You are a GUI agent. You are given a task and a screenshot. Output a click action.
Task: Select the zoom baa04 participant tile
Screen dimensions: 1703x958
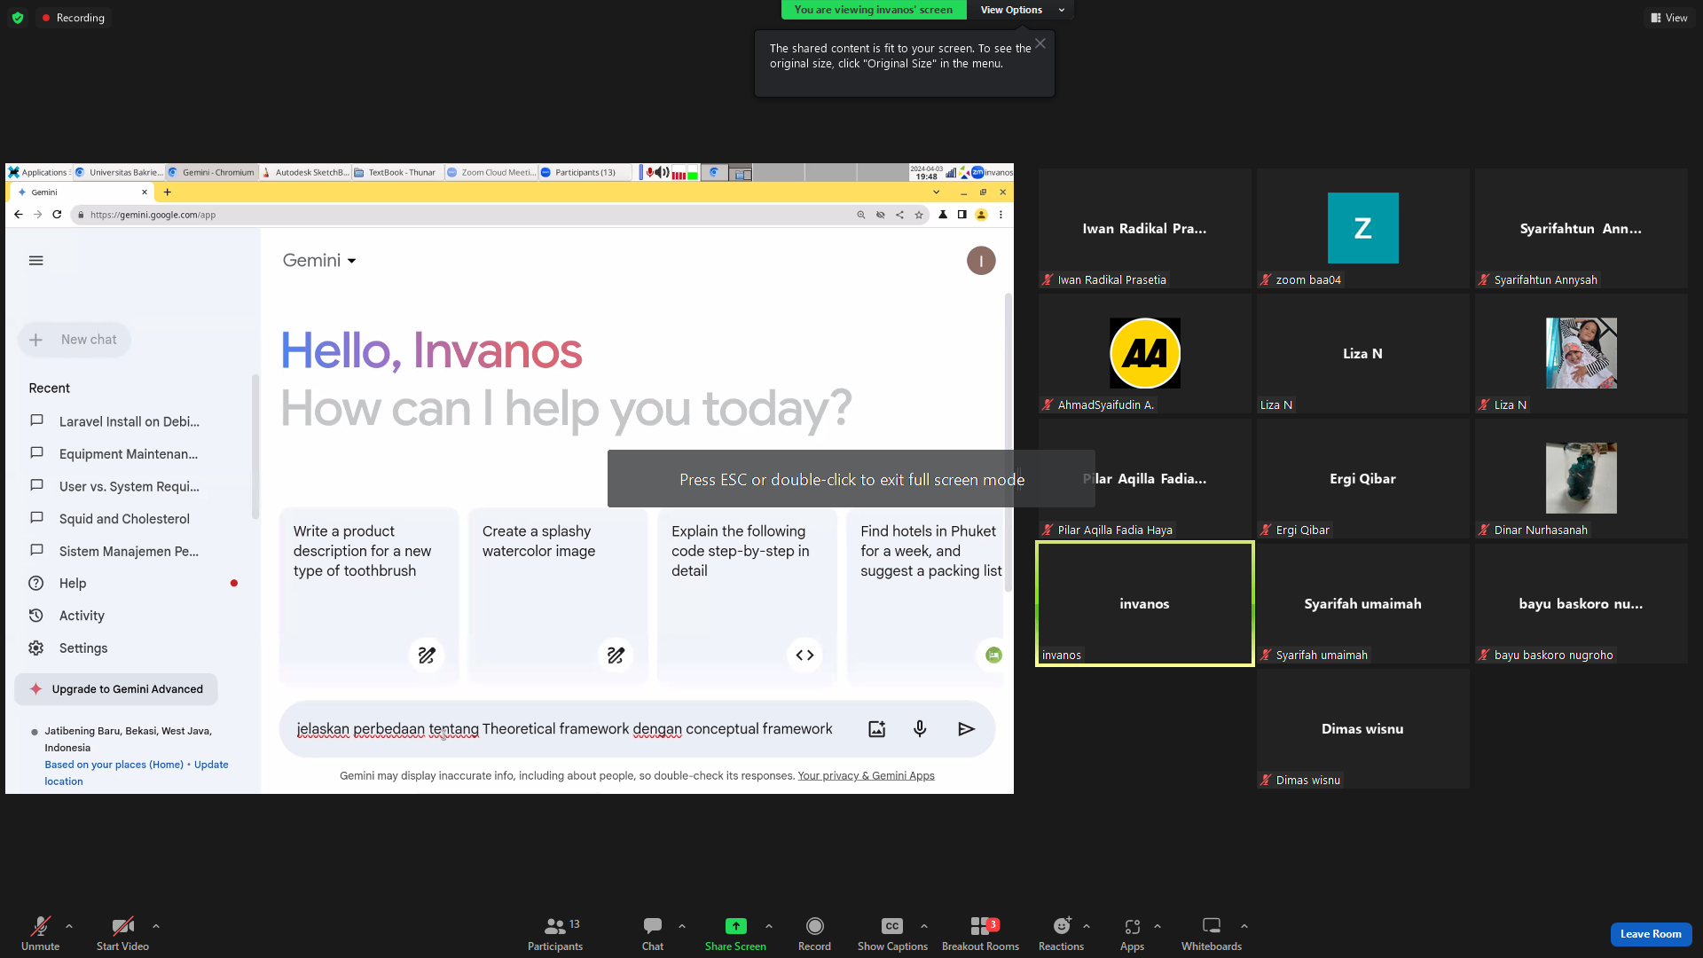(x=1362, y=228)
